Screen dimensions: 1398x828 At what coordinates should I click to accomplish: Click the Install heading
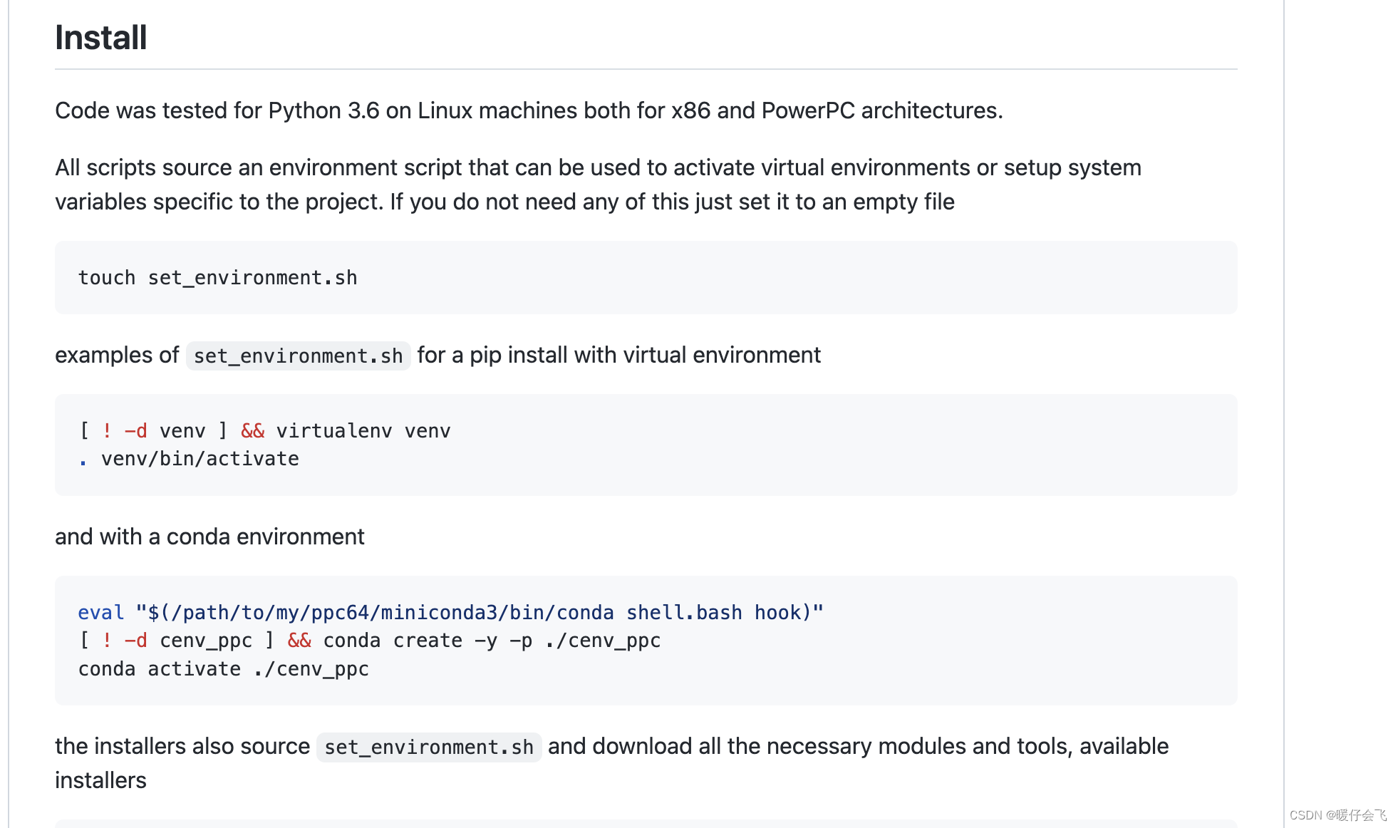[100, 38]
